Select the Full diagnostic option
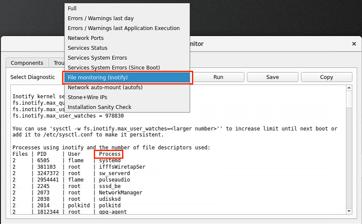 pos(127,8)
